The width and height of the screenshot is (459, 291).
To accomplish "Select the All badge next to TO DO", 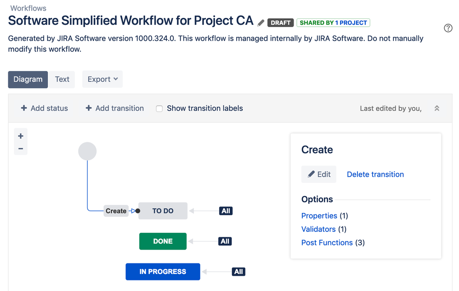I will pyautogui.click(x=226, y=211).
